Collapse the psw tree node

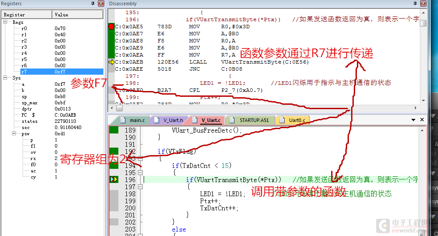click(14, 133)
